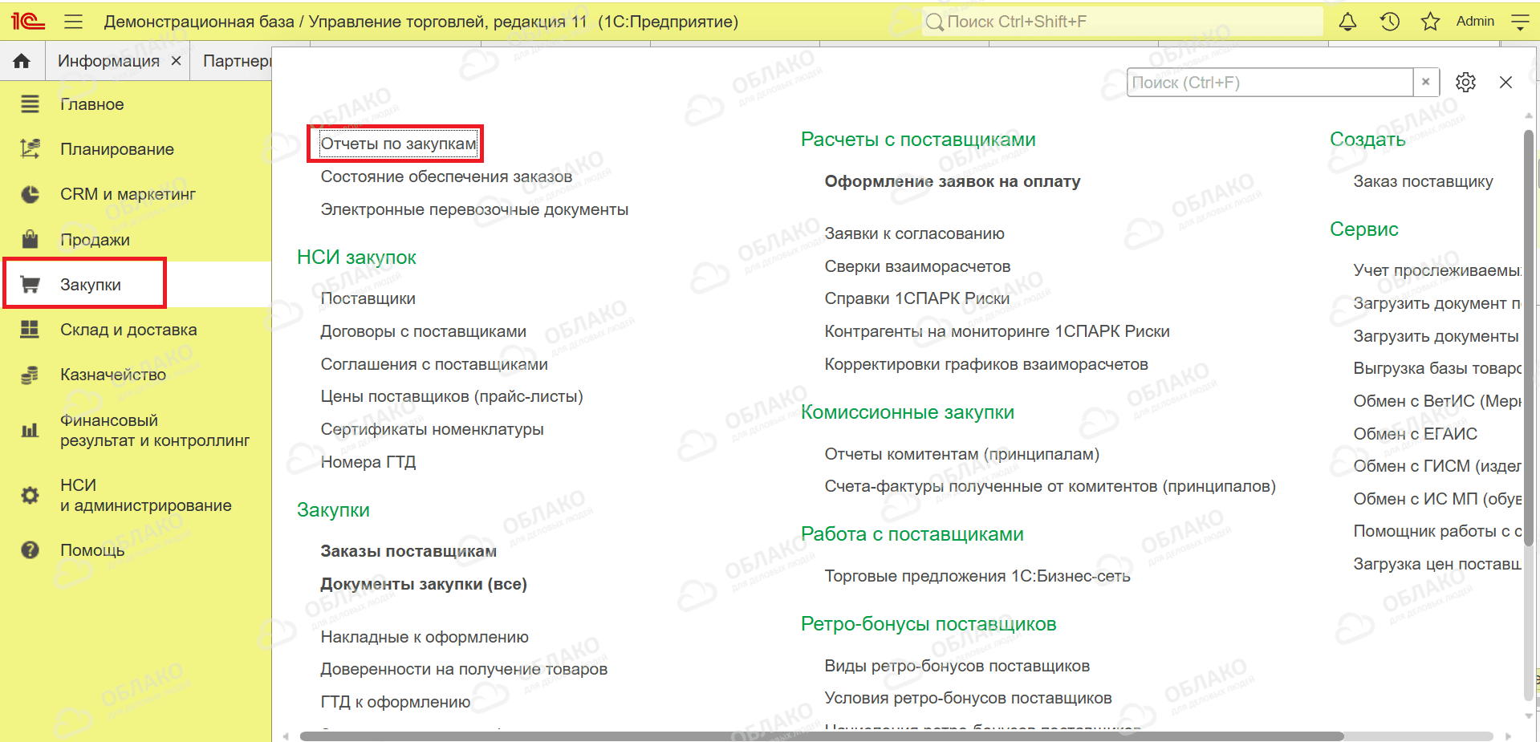The height and width of the screenshot is (742, 1540).
Task: Open the Планирование section
Action: click(x=117, y=149)
